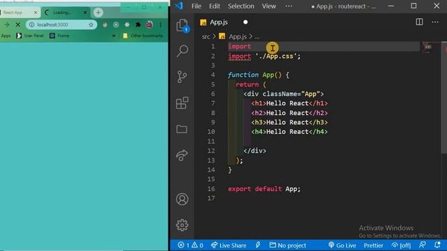447x251 pixels.
Task: Open the folder/project manager view
Action: pyautogui.click(x=182, y=129)
